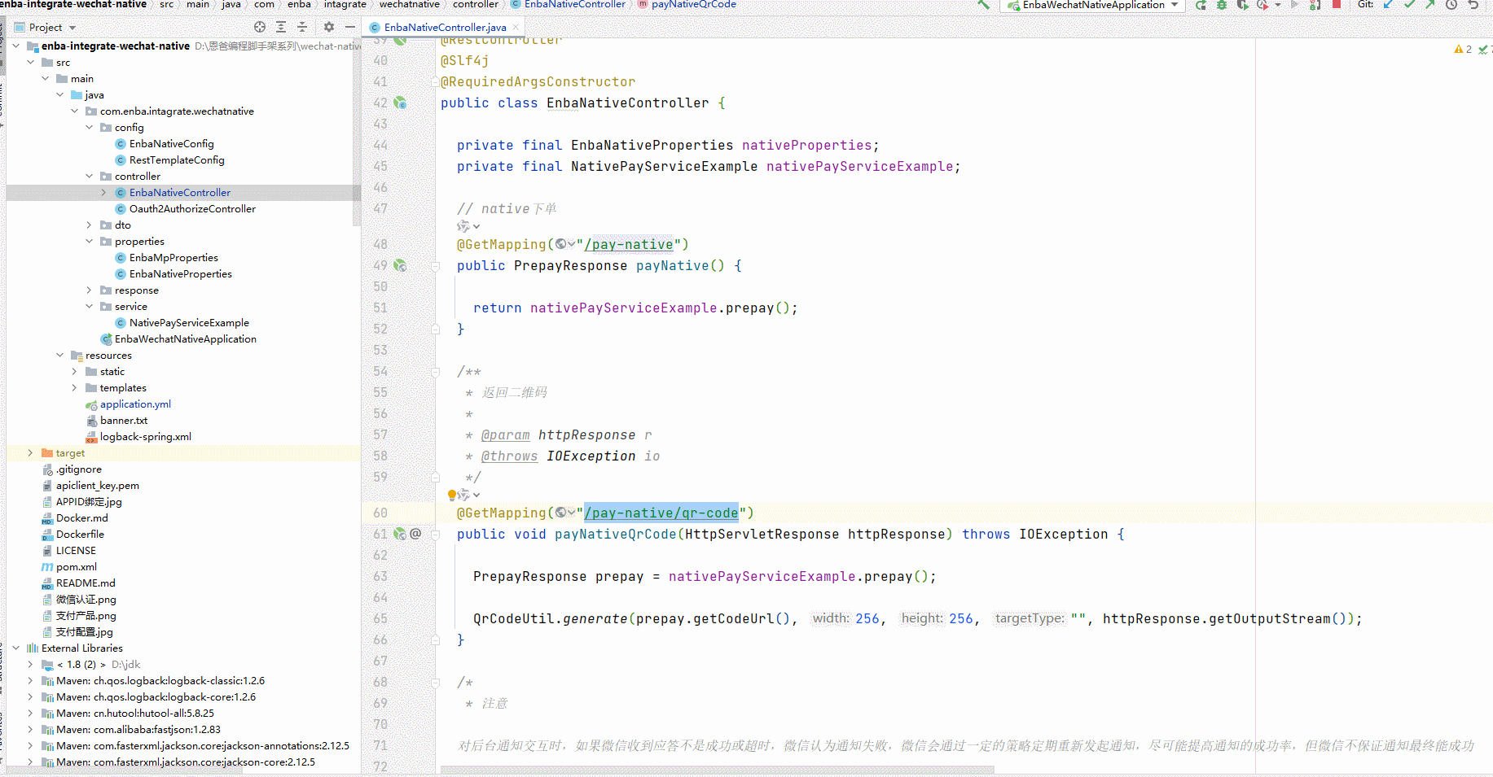Viewport: 1493px width, 777px height.
Task: Push commits using the green Git arrow
Action: 1429,5
